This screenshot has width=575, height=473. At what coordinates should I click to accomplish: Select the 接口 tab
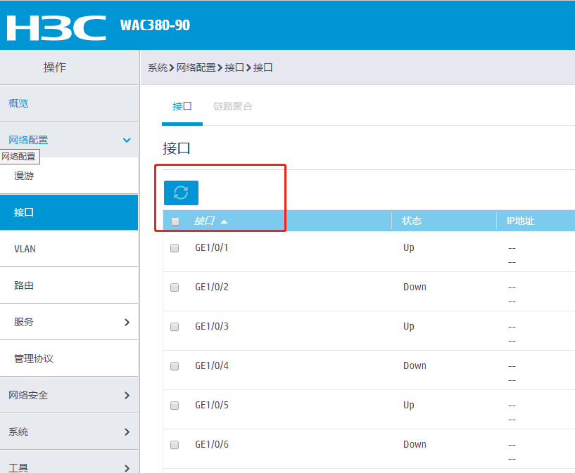(182, 106)
